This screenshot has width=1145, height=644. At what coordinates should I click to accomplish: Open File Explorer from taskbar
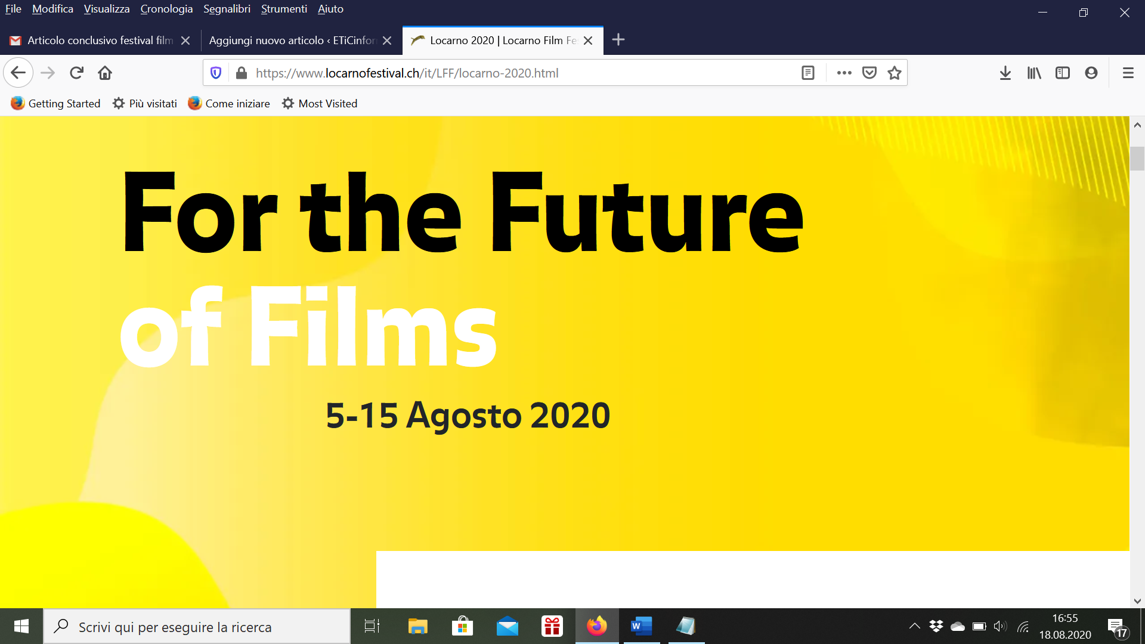click(418, 626)
